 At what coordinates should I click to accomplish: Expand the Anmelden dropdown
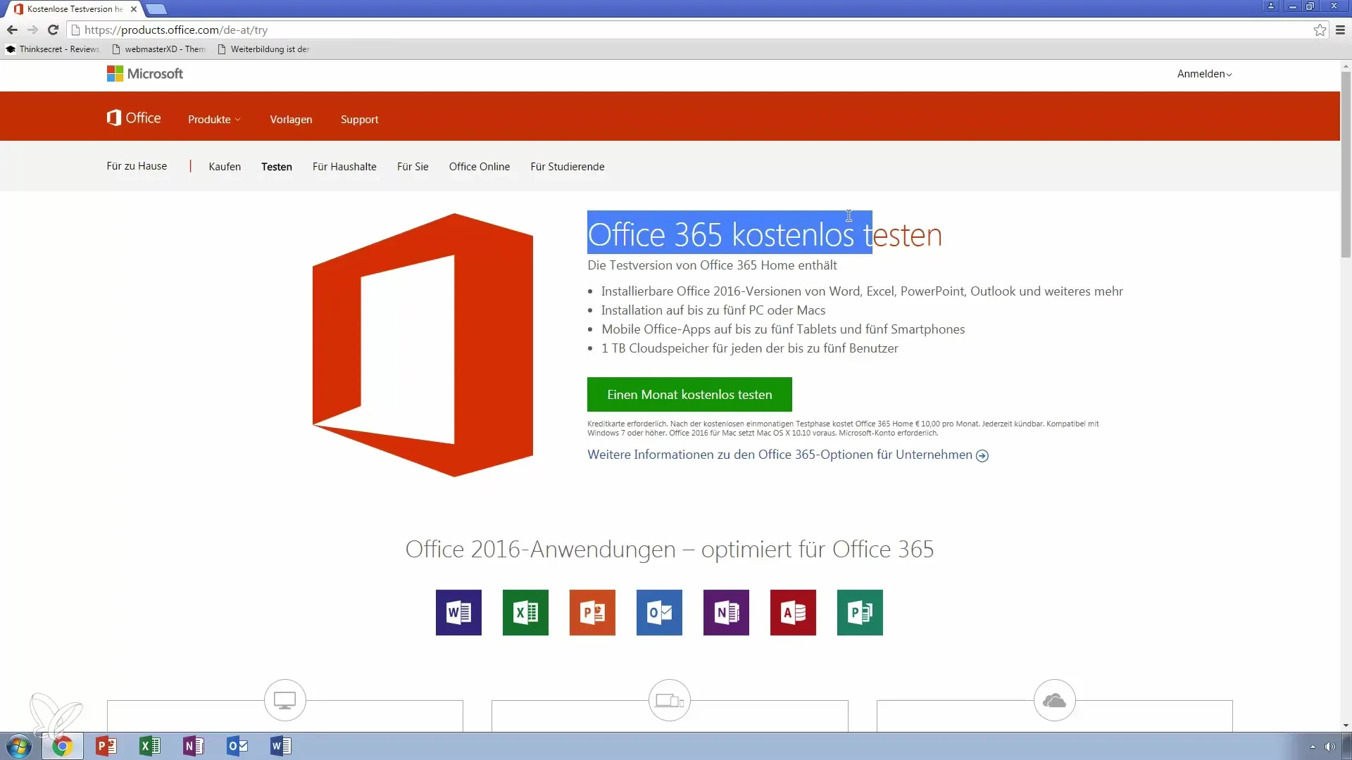(1204, 74)
